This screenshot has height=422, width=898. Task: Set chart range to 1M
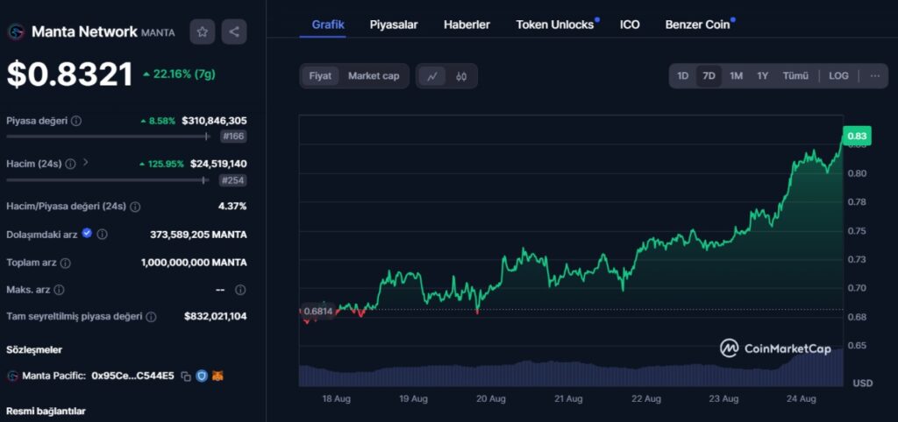tap(736, 76)
